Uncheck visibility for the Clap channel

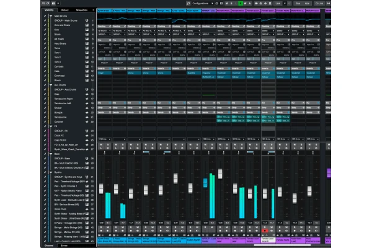point(45,94)
